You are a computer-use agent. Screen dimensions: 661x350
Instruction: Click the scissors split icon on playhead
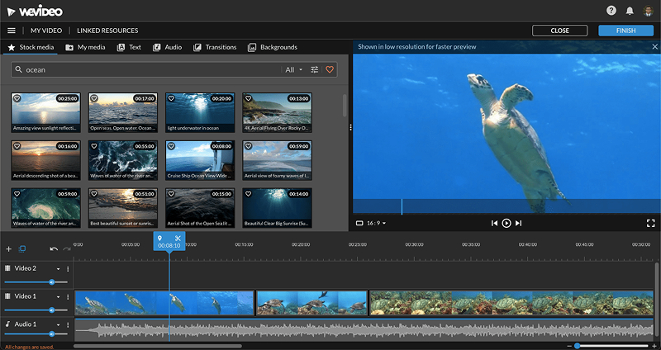tap(177, 239)
